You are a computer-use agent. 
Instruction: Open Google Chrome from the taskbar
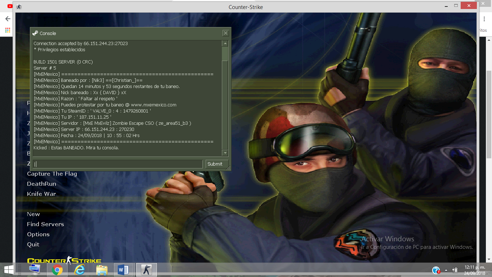pos(57,270)
